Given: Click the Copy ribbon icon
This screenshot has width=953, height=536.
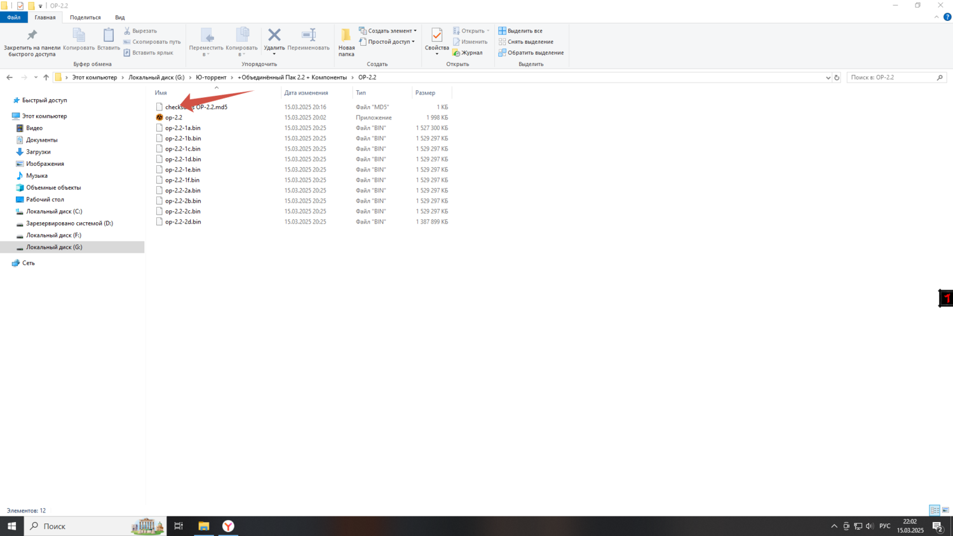Looking at the screenshot, I should (79, 39).
